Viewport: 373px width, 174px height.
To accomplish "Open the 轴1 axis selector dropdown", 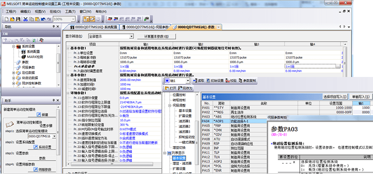I will pyautogui.click(x=188, y=81).
